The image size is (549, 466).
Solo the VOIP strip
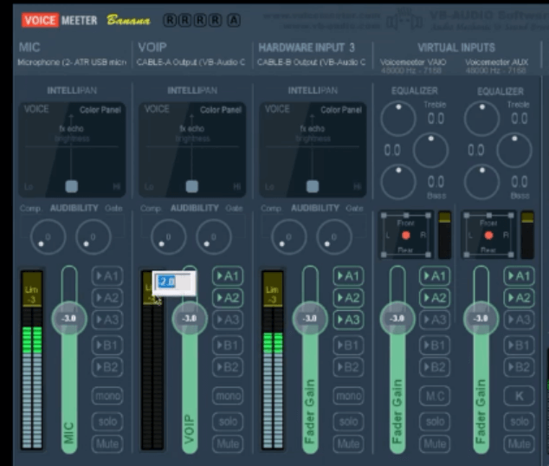tap(228, 421)
